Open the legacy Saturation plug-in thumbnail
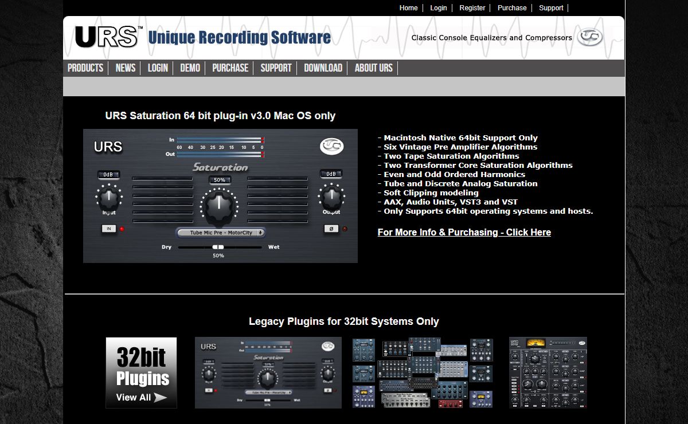The image size is (688, 424). pos(268,372)
